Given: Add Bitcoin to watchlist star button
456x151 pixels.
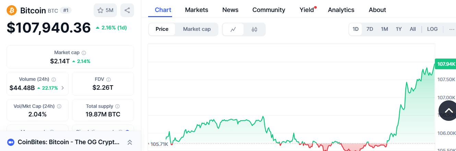Looking at the screenshot, I should (105, 10).
